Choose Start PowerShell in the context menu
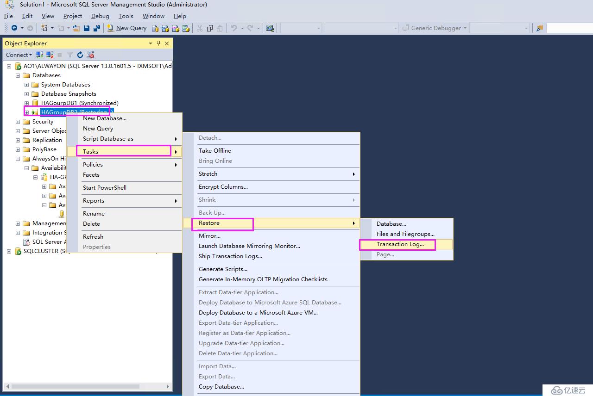The height and width of the screenshot is (396, 593). point(124,188)
